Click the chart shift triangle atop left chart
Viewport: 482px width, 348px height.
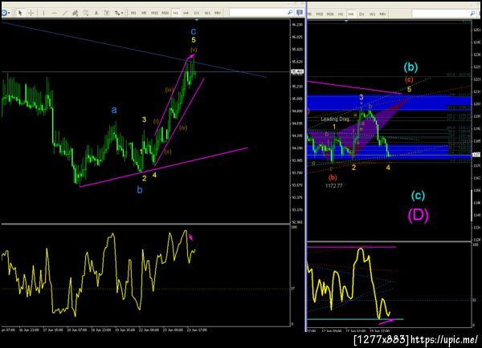197,20
